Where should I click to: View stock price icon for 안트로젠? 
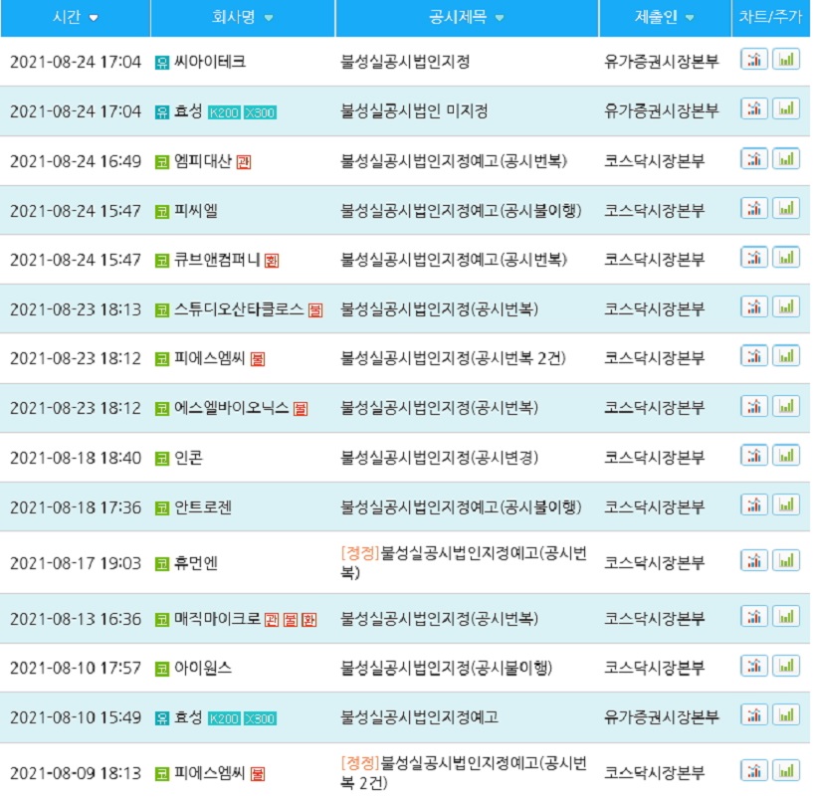click(786, 505)
